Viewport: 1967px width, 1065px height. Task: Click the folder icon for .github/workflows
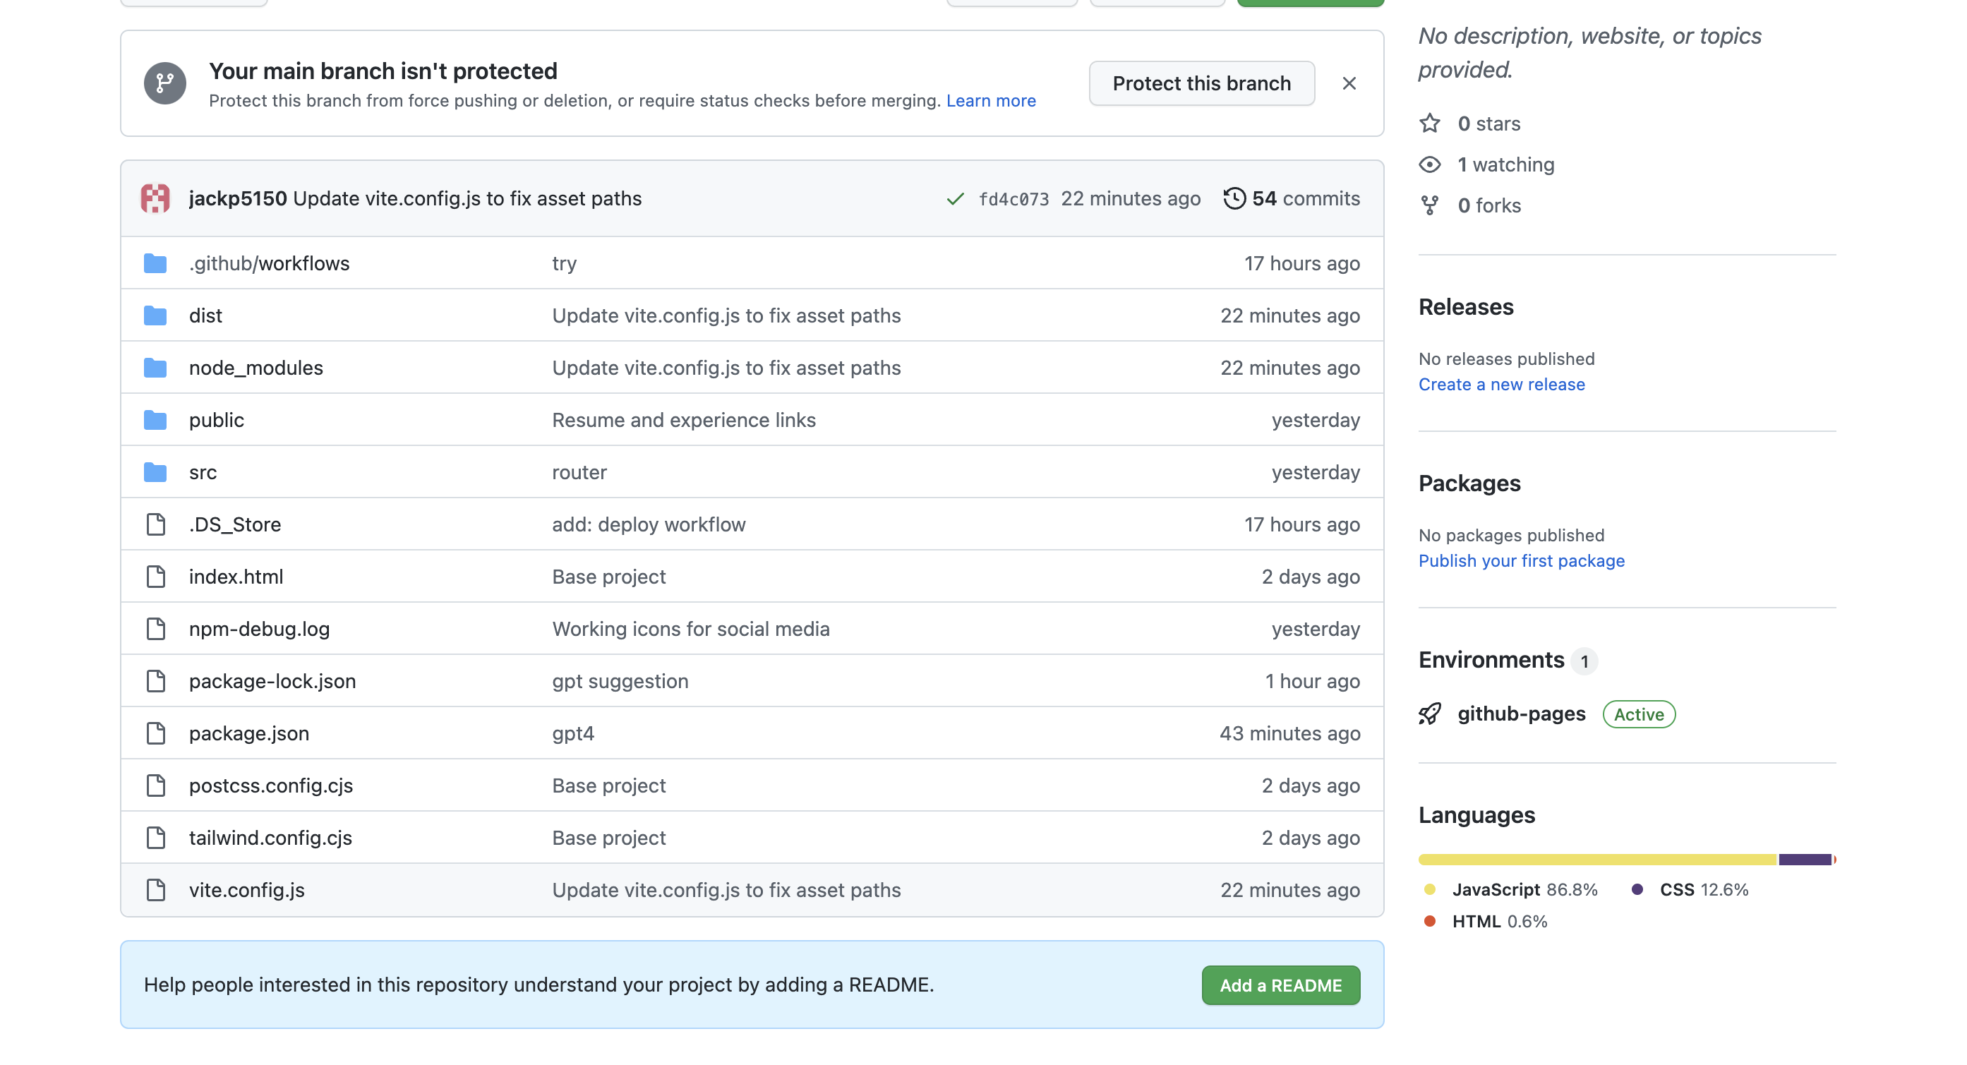(x=155, y=263)
